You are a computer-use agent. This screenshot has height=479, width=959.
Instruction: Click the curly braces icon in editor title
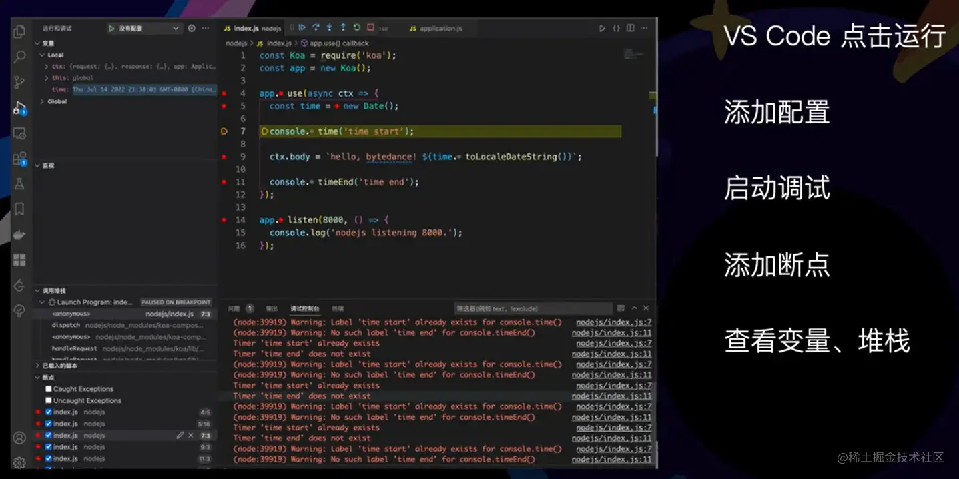point(616,29)
